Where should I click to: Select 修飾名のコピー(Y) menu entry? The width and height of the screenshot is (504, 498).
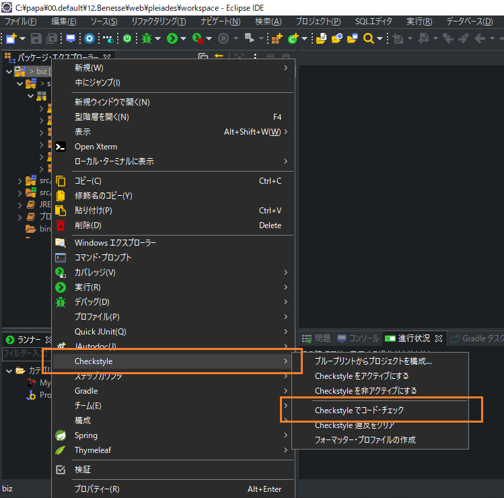click(173, 196)
